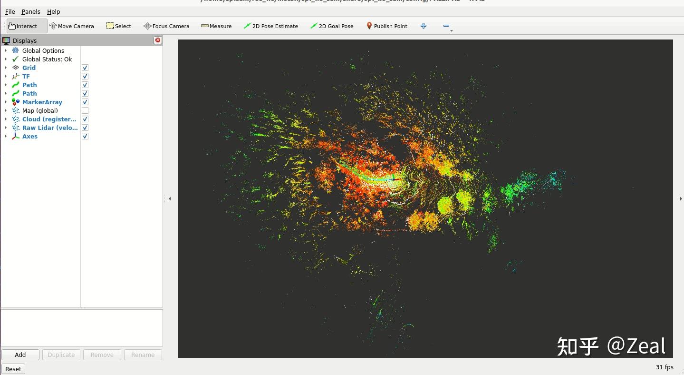
Task: Expand the first Path display
Action: (5, 85)
